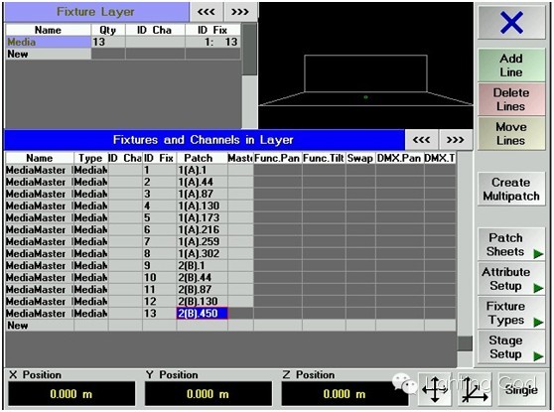Click ID Fix cell 10 in fixtures table
The width and height of the screenshot is (554, 412).
coord(159,278)
